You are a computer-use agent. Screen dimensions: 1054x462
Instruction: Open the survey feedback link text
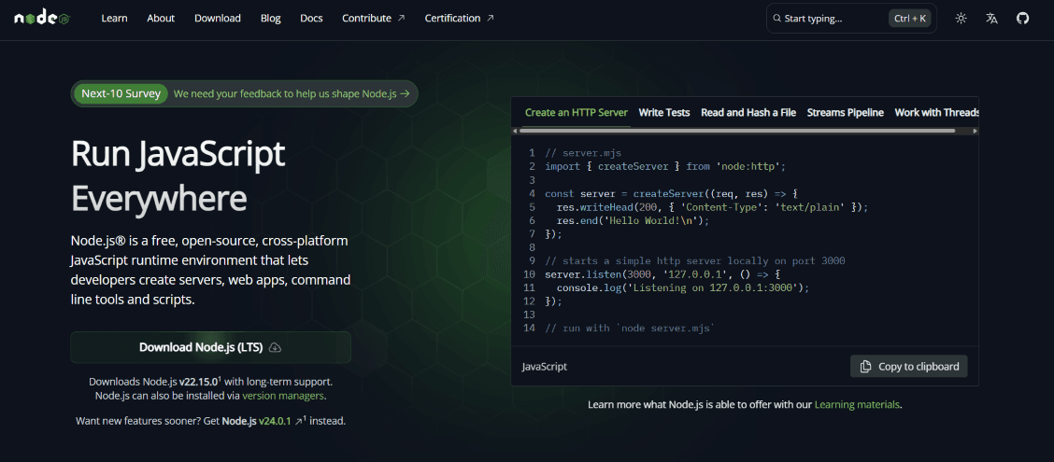coord(285,94)
